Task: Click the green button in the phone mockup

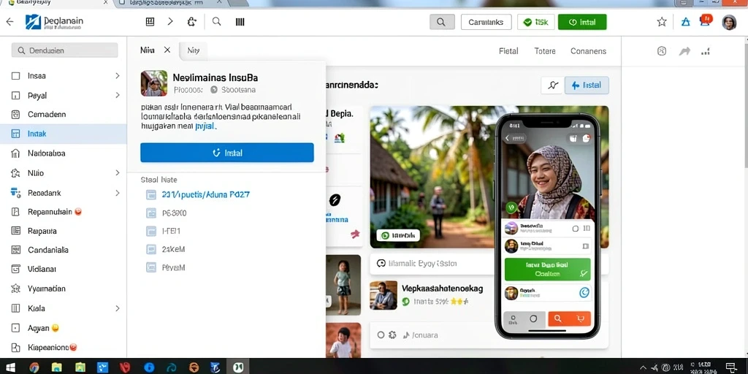Action: click(x=547, y=269)
